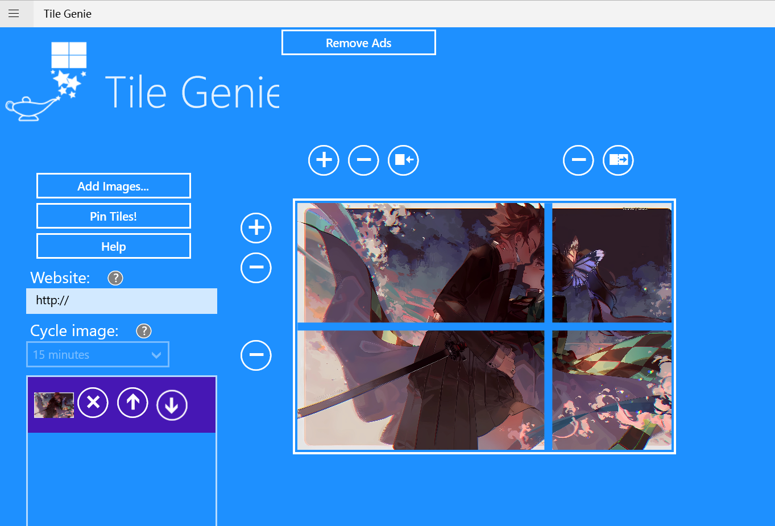The height and width of the screenshot is (526, 775).
Task: Select the bottom-left sword tile in preview
Action: [x=421, y=390]
